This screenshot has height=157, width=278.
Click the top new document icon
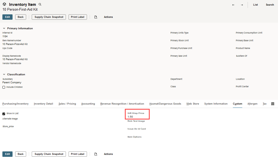(96, 17)
